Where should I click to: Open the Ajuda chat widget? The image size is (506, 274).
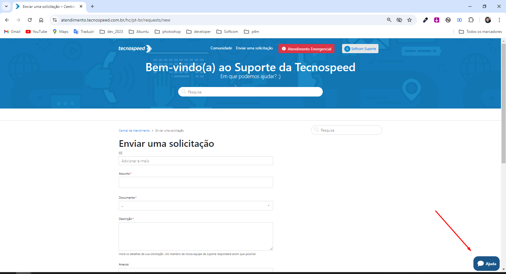click(x=486, y=264)
